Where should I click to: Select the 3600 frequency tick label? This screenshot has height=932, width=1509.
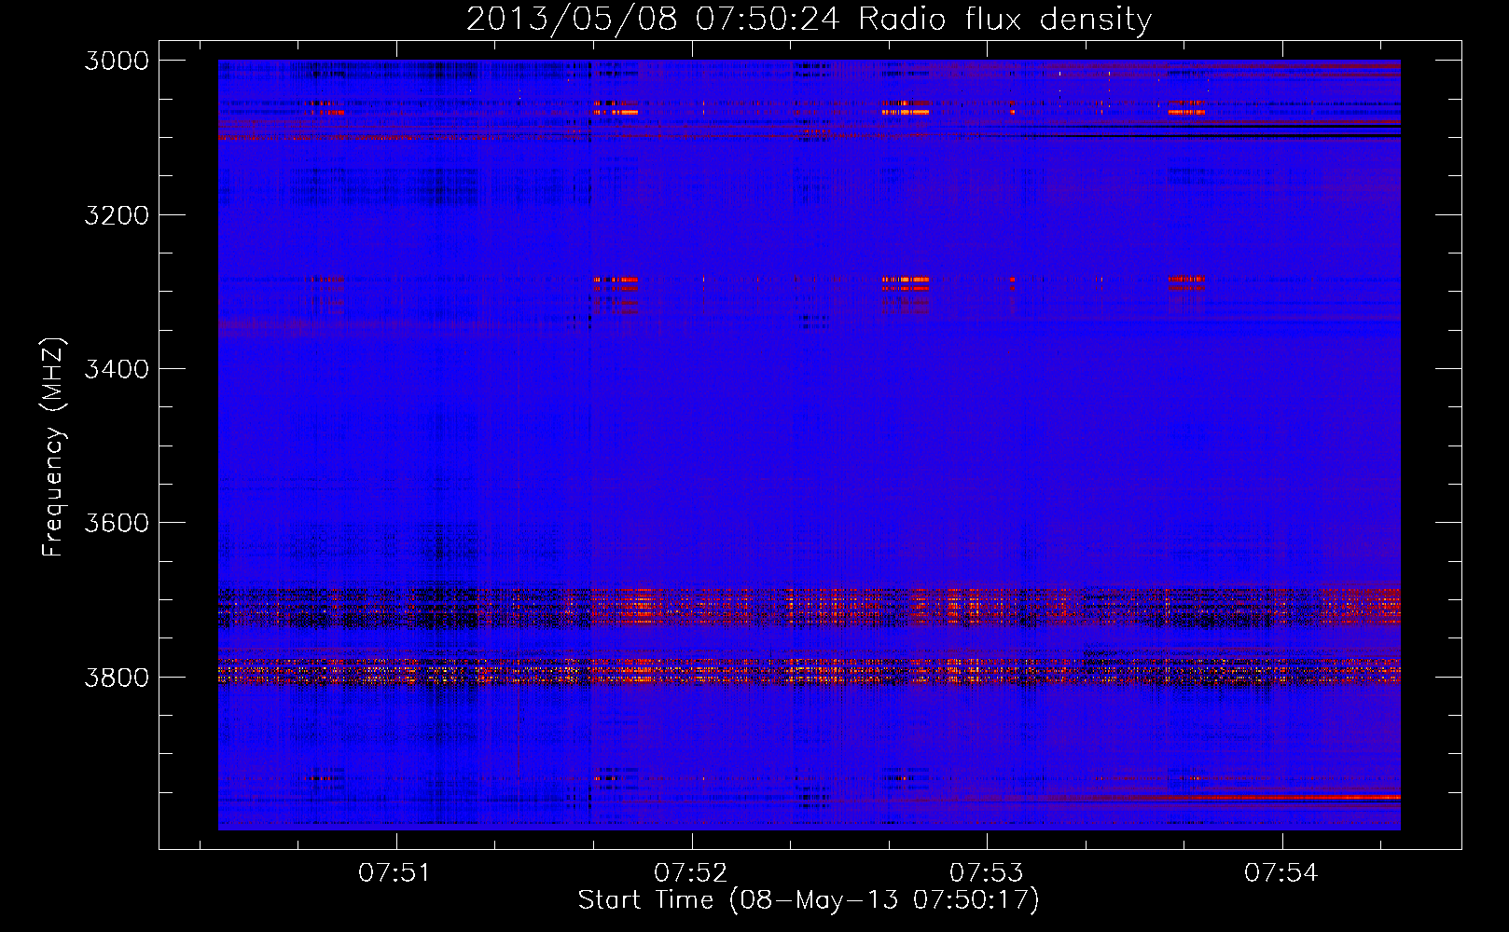tap(117, 523)
